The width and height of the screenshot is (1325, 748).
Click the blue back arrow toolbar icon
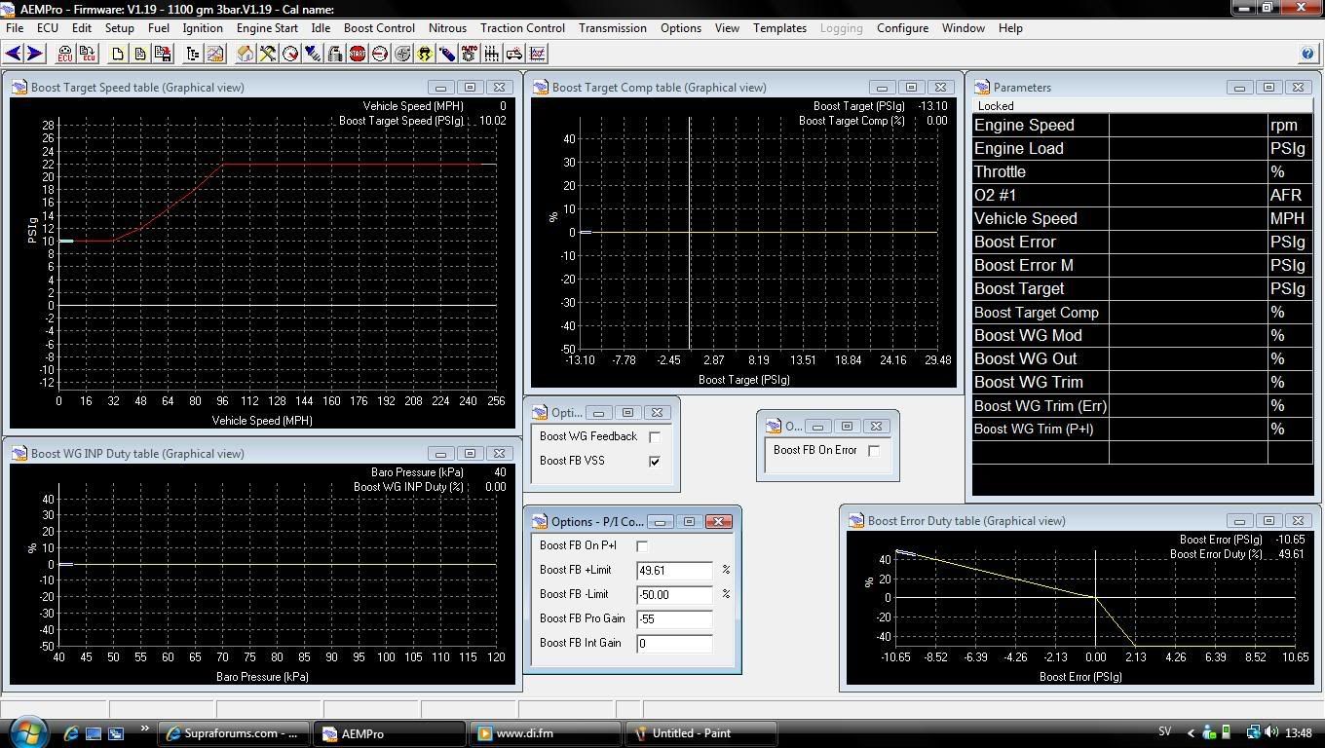click(14, 54)
